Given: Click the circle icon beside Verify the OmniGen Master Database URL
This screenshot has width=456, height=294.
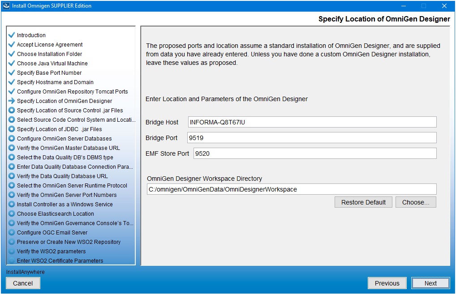Looking at the screenshot, I should point(12,148).
